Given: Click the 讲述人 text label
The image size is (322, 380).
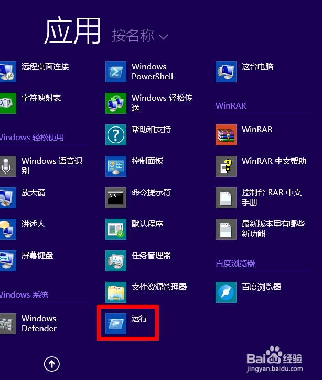Looking at the screenshot, I should [x=33, y=224].
